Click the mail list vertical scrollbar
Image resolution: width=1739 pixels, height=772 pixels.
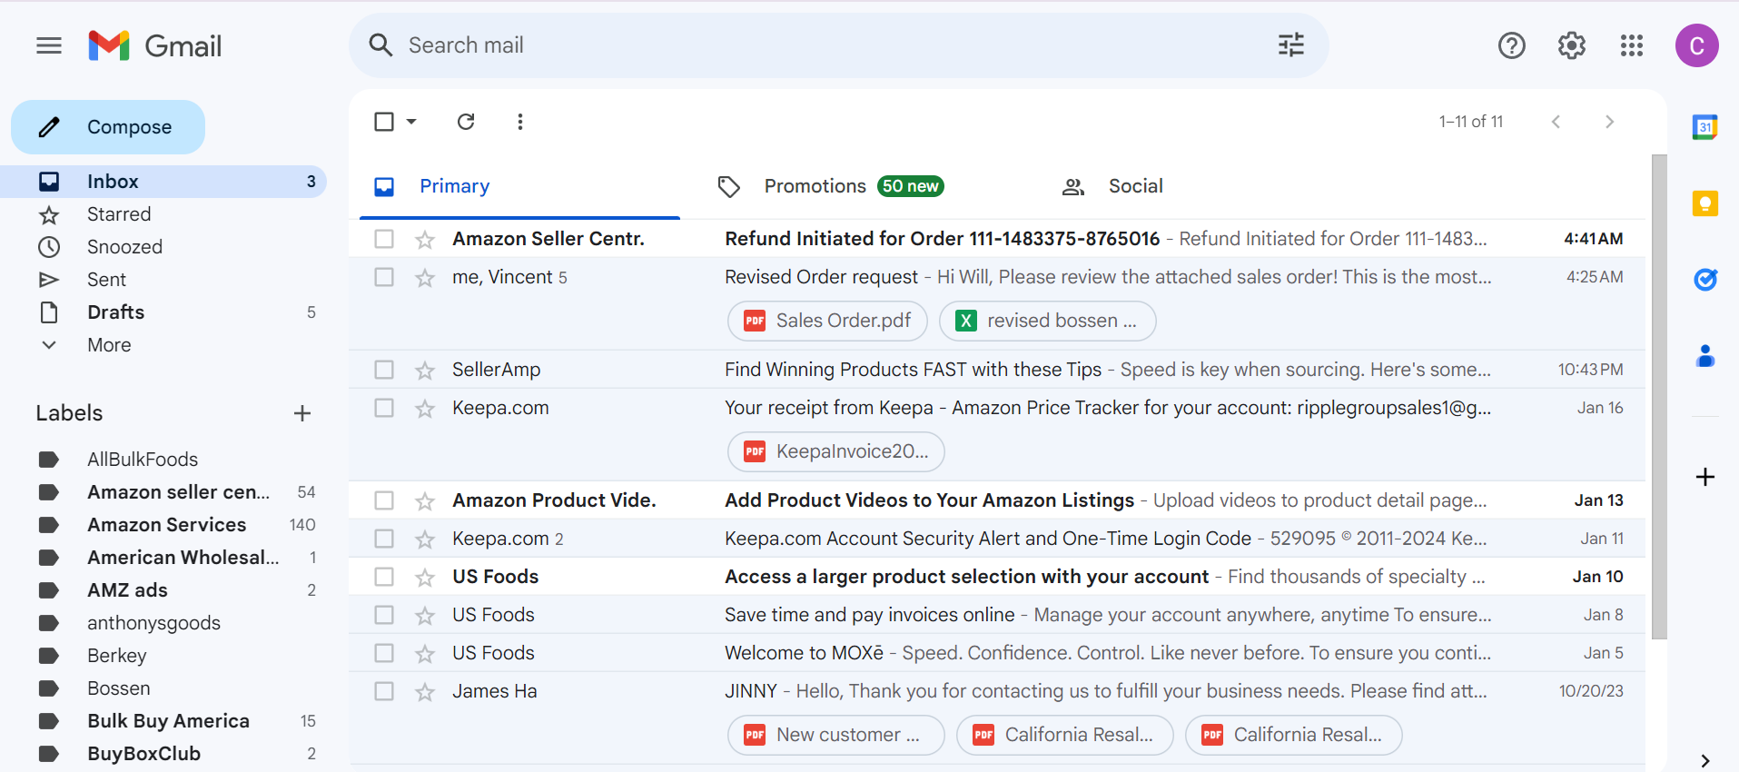(x=1659, y=396)
